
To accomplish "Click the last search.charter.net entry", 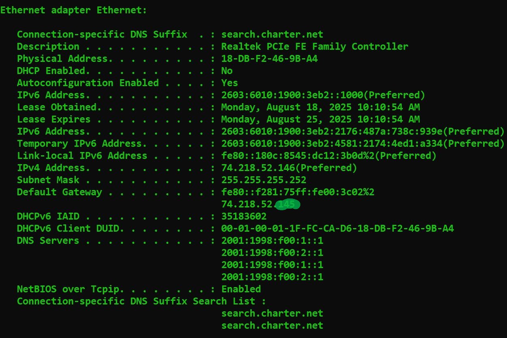I will click(272, 325).
